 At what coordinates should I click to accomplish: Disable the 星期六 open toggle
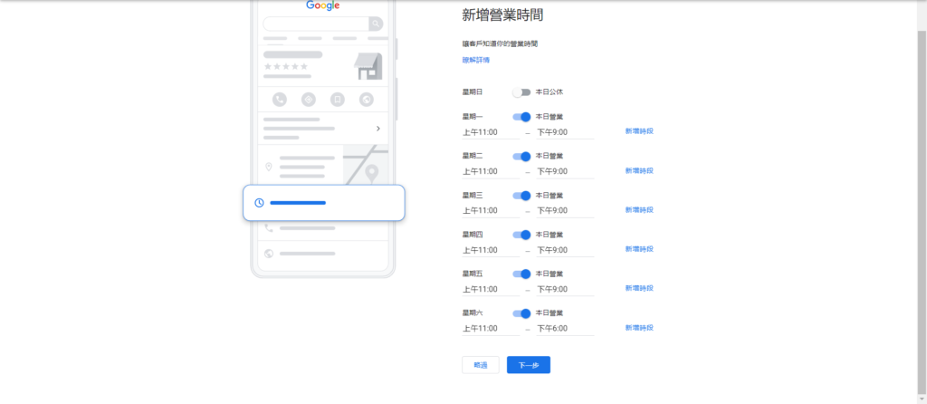[521, 313]
